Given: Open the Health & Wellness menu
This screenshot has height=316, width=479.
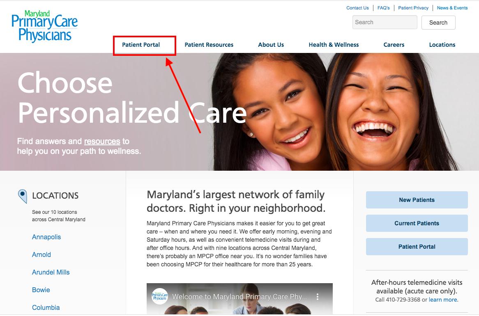Looking at the screenshot, I should pos(334,45).
